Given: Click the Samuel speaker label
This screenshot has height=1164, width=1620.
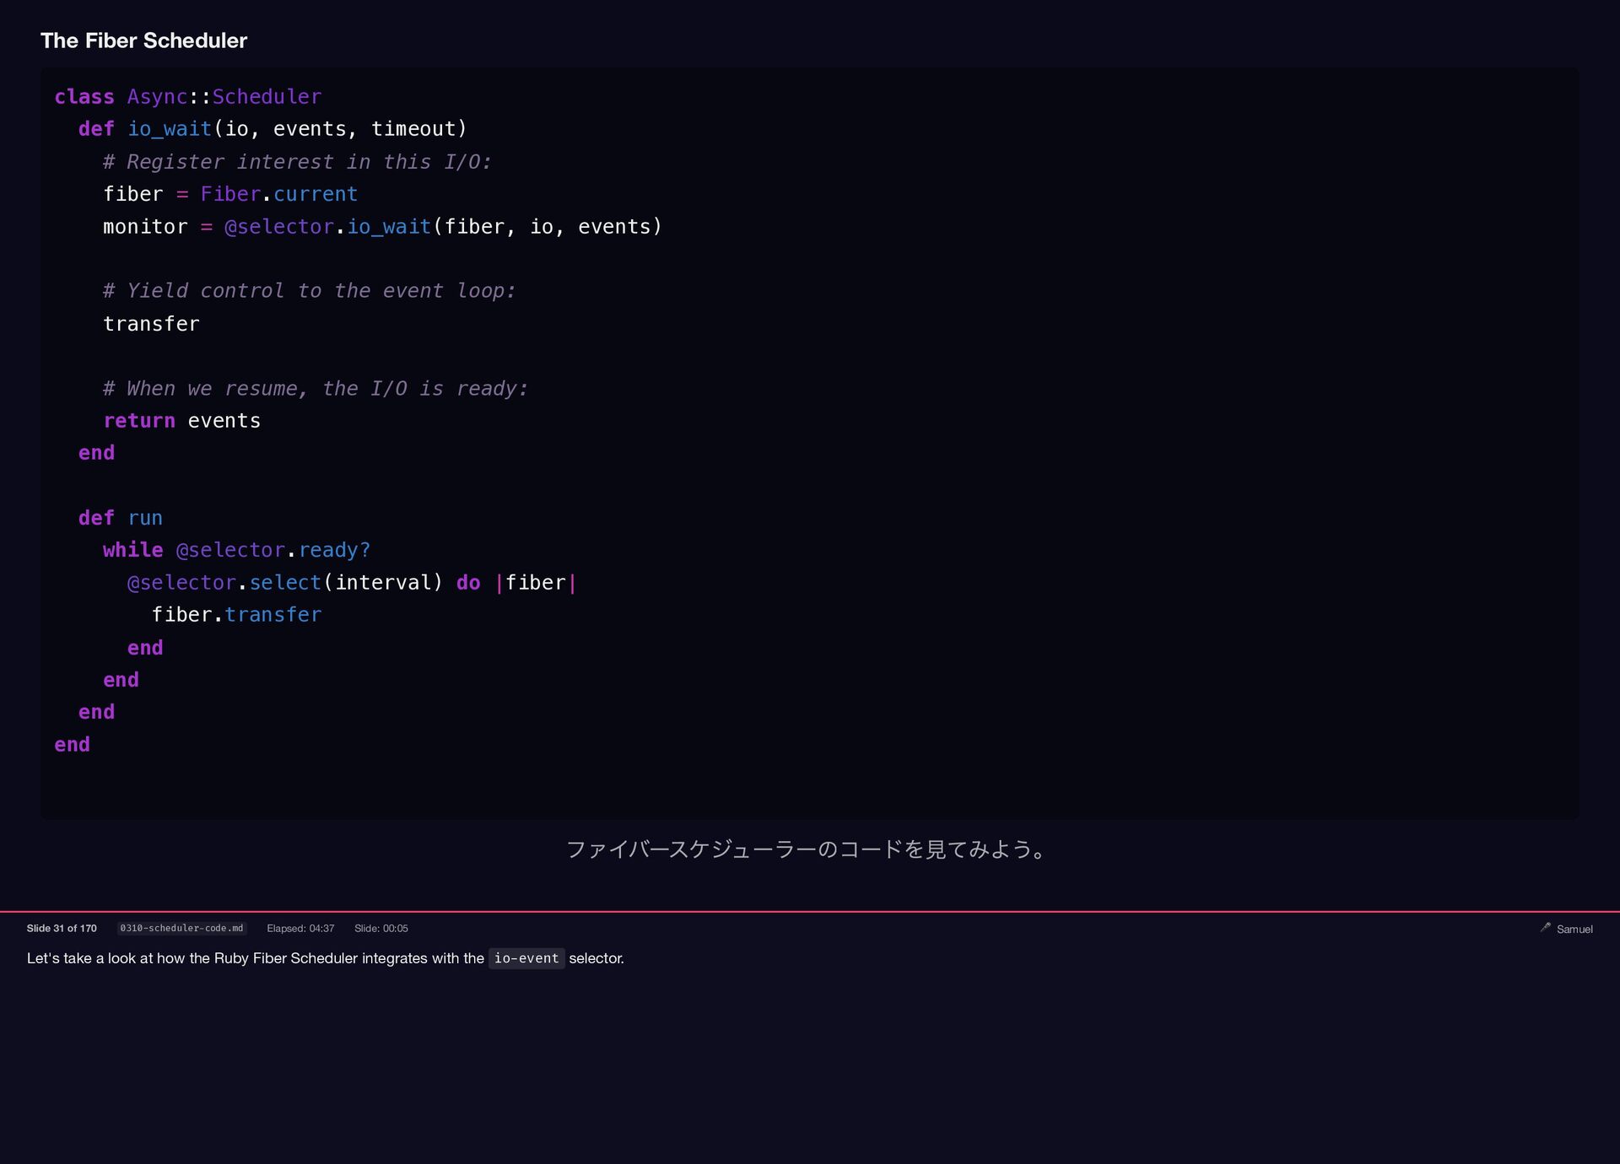Looking at the screenshot, I should [x=1574, y=929].
